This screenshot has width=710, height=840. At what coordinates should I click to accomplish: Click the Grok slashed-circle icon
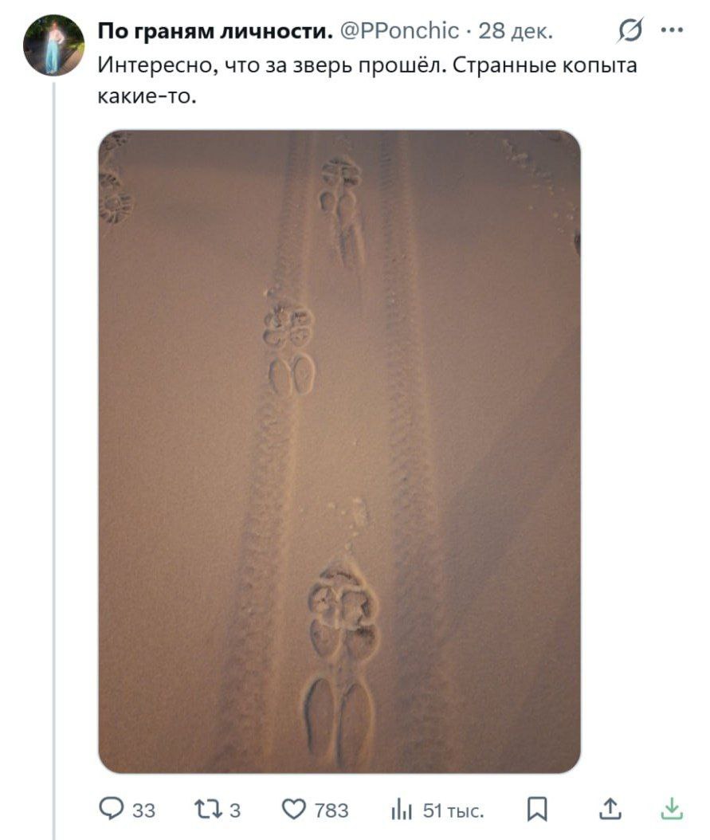(x=630, y=30)
